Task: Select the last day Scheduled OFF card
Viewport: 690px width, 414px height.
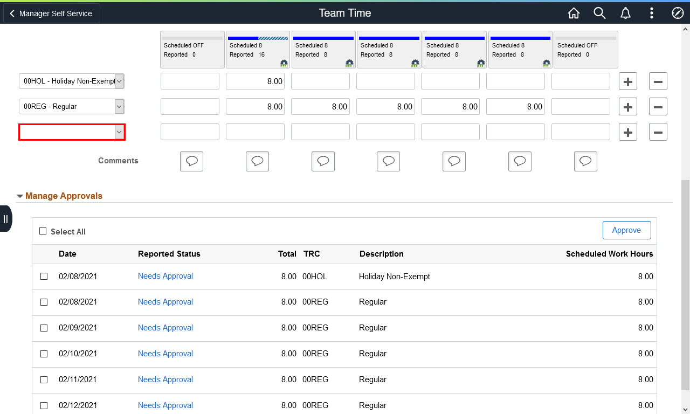Action: click(x=586, y=50)
